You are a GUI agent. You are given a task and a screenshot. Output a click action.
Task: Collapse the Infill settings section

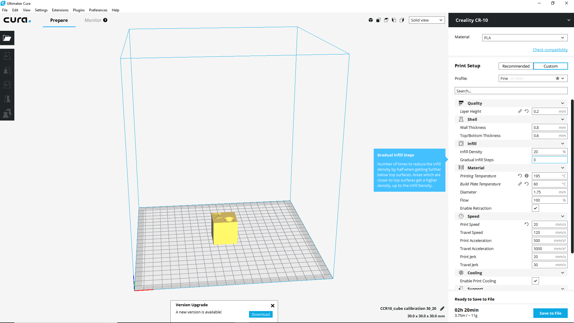(x=511, y=144)
